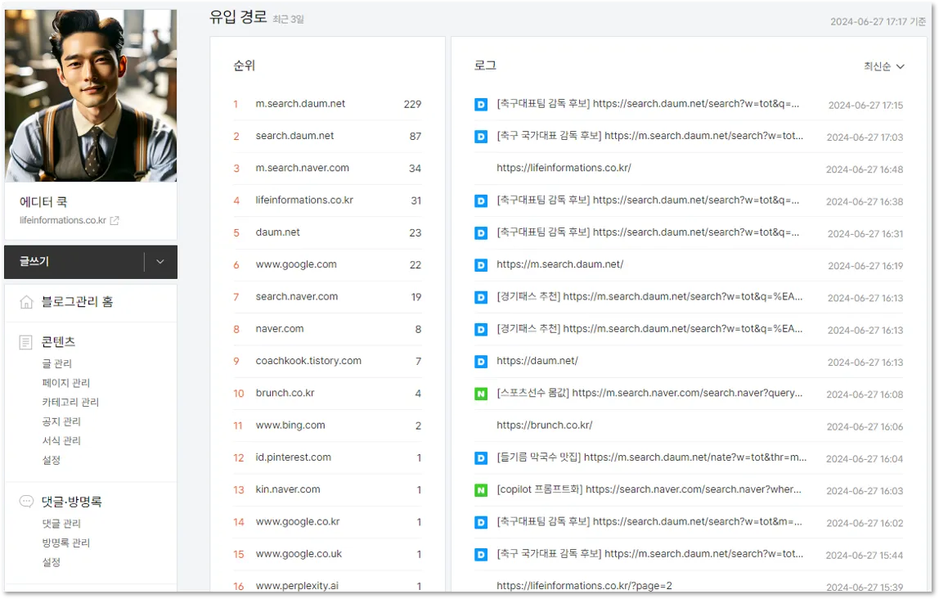The width and height of the screenshot is (939, 599).
Task: Expand the 글쓰기 dropdown arrow
Action: pyautogui.click(x=161, y=262)
